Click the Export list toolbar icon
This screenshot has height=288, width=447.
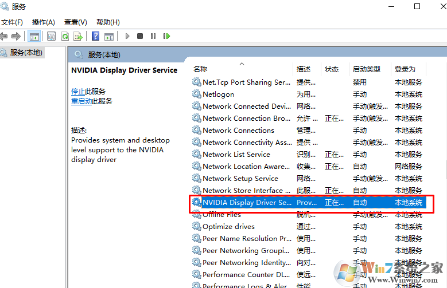coord(78,36)
